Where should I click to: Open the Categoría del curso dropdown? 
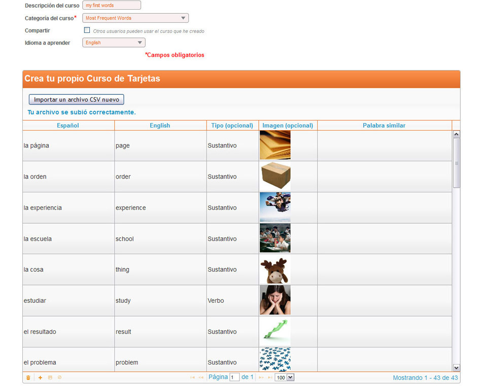(135, 18)
